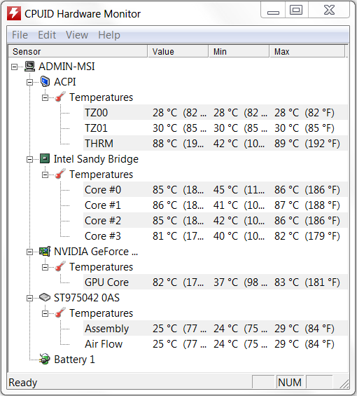357x396 pixels.
Task: Click the CPUID lightning bolt title icon
Action: click(x=13, y=13)
